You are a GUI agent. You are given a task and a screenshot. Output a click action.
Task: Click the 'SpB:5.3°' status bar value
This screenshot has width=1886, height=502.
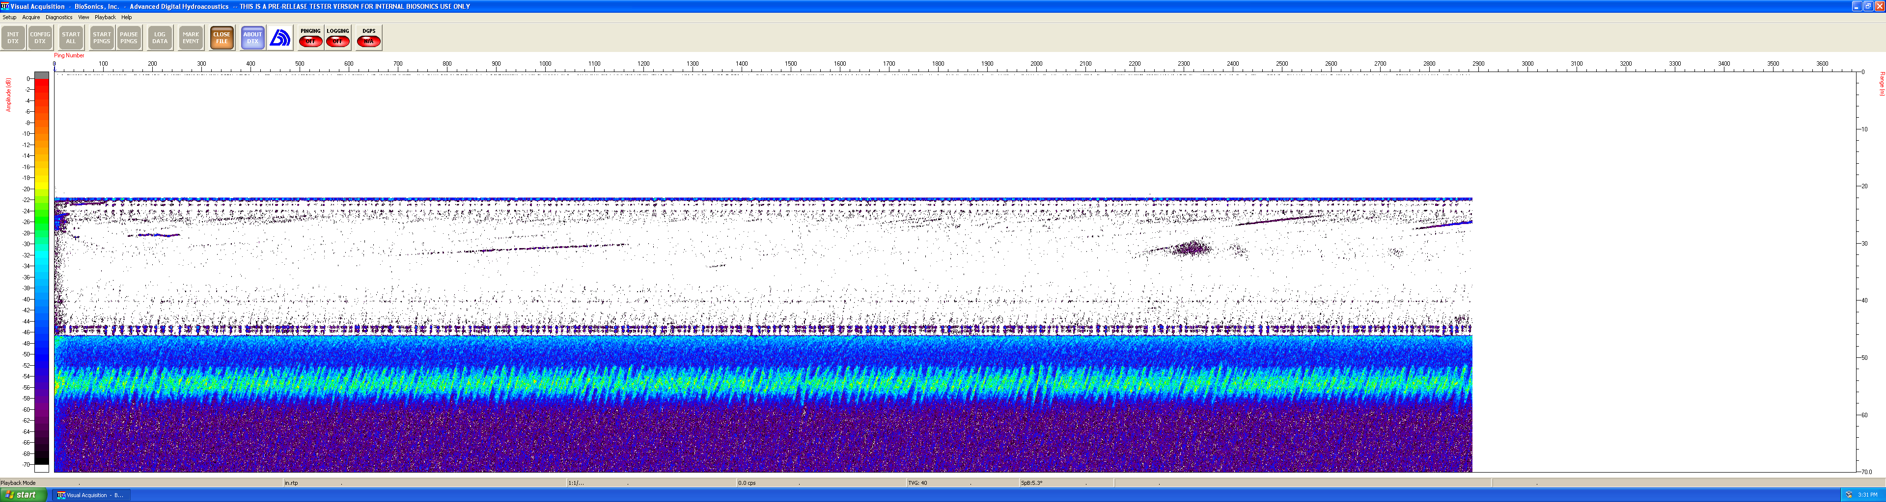(x=1031, y=483)
